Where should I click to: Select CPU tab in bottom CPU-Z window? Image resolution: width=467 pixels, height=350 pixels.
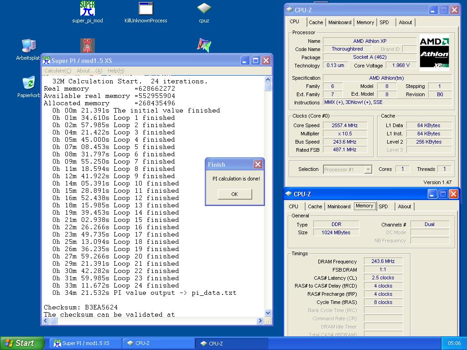(x=293, y=206)
